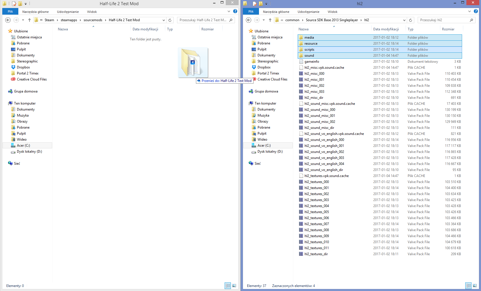The image size is (481, 291).
Task: Open Widok tab in hl2 window
Action: point(333,12)
